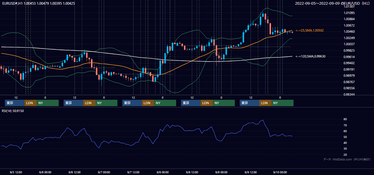Screen dimensions: 374x175
Task: Click the RSI scale level 30
Action: tap(345, 149)
